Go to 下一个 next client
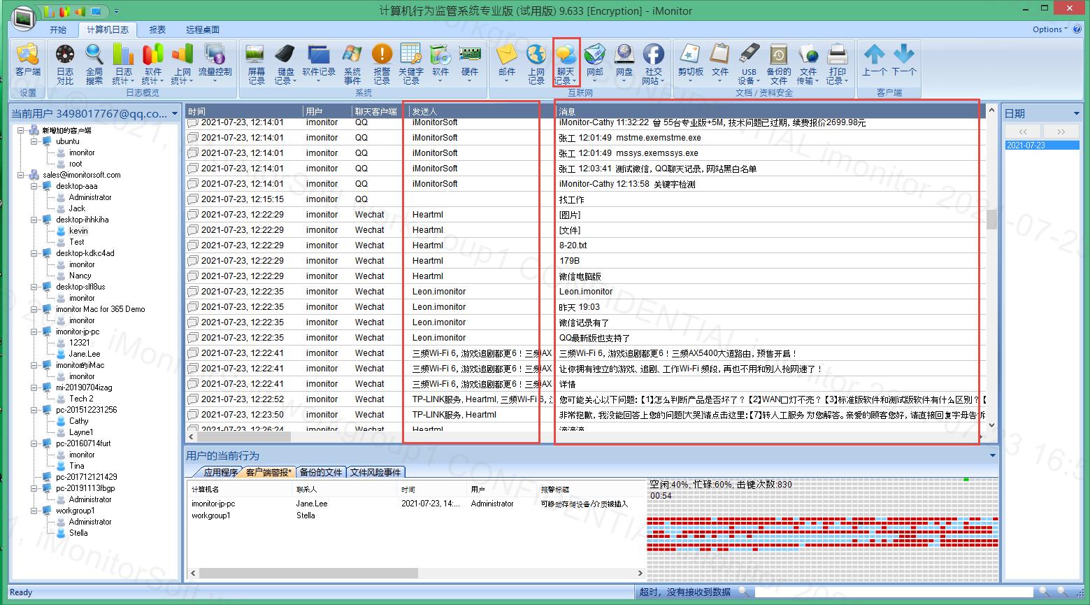 pos(903,59)
